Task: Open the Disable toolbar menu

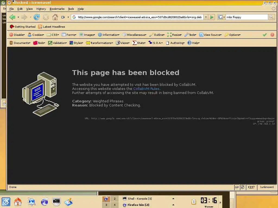Action: tap(17, 35)
